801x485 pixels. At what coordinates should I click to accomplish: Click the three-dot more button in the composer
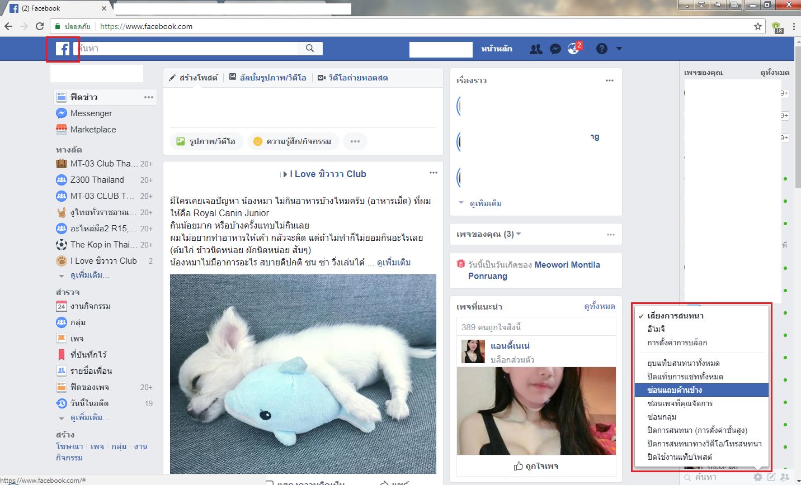[355, 141]
